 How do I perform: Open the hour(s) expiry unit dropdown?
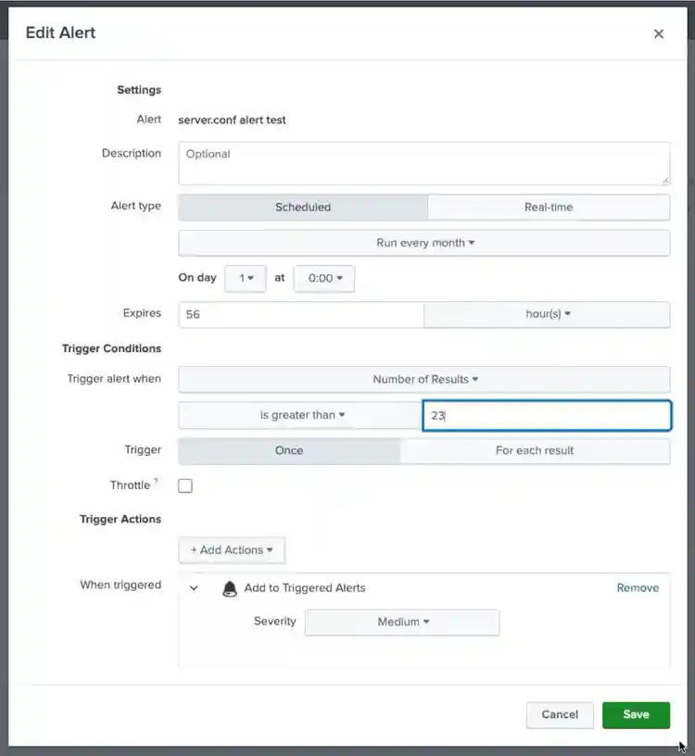[x=547, y=314]
